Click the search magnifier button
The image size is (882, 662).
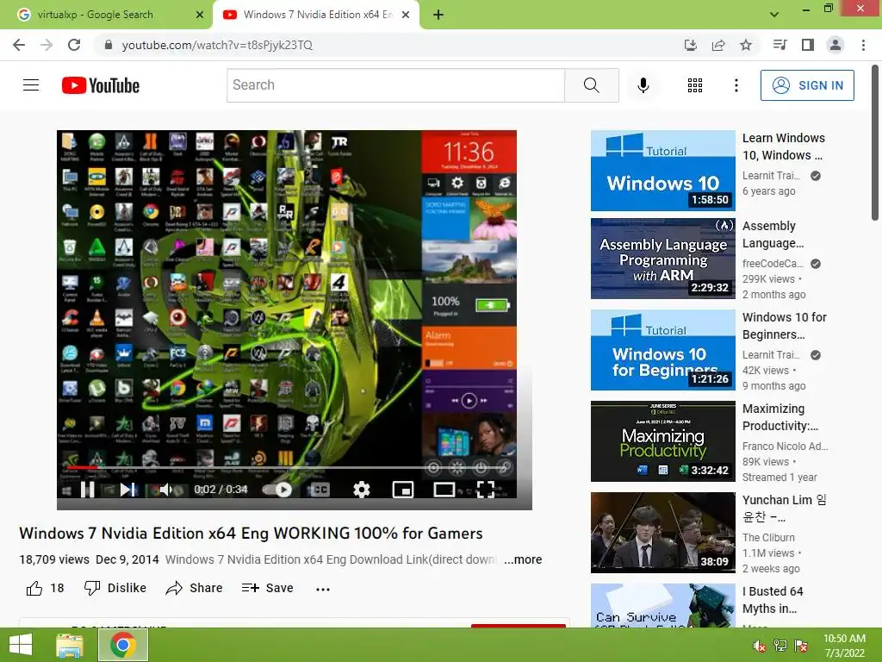[591, 85]
